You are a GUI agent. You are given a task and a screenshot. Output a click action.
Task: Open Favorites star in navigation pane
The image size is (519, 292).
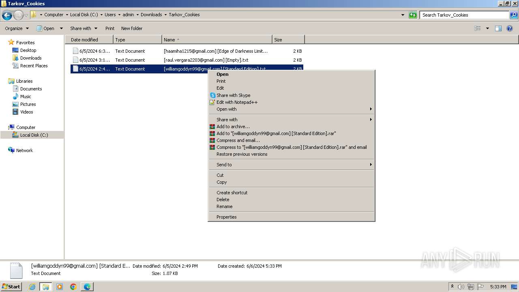point(11,42)
